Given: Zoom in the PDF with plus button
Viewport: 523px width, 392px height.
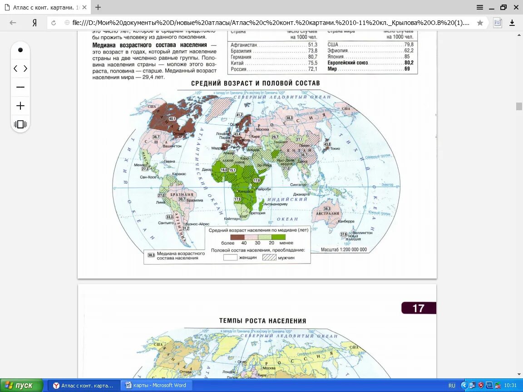Looking at the screenshot, I should (x=20, y=106).
